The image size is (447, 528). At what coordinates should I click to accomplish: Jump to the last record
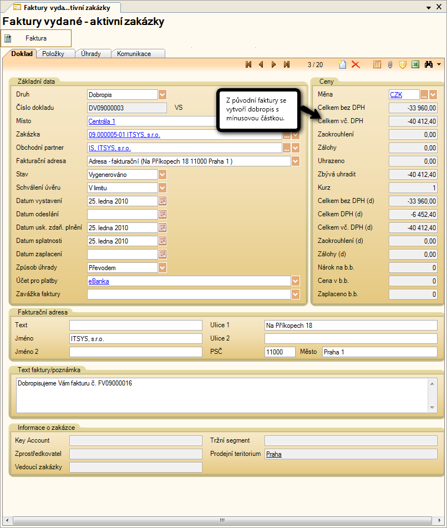pyautogui.click(x=287, y=65)
